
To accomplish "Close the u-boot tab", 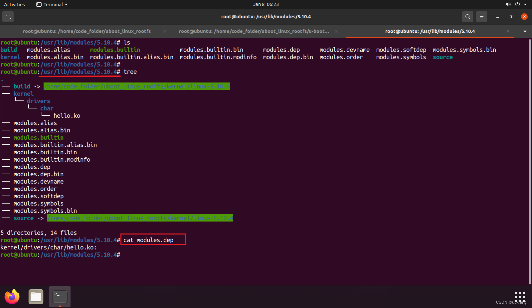I will click(336, 31).
